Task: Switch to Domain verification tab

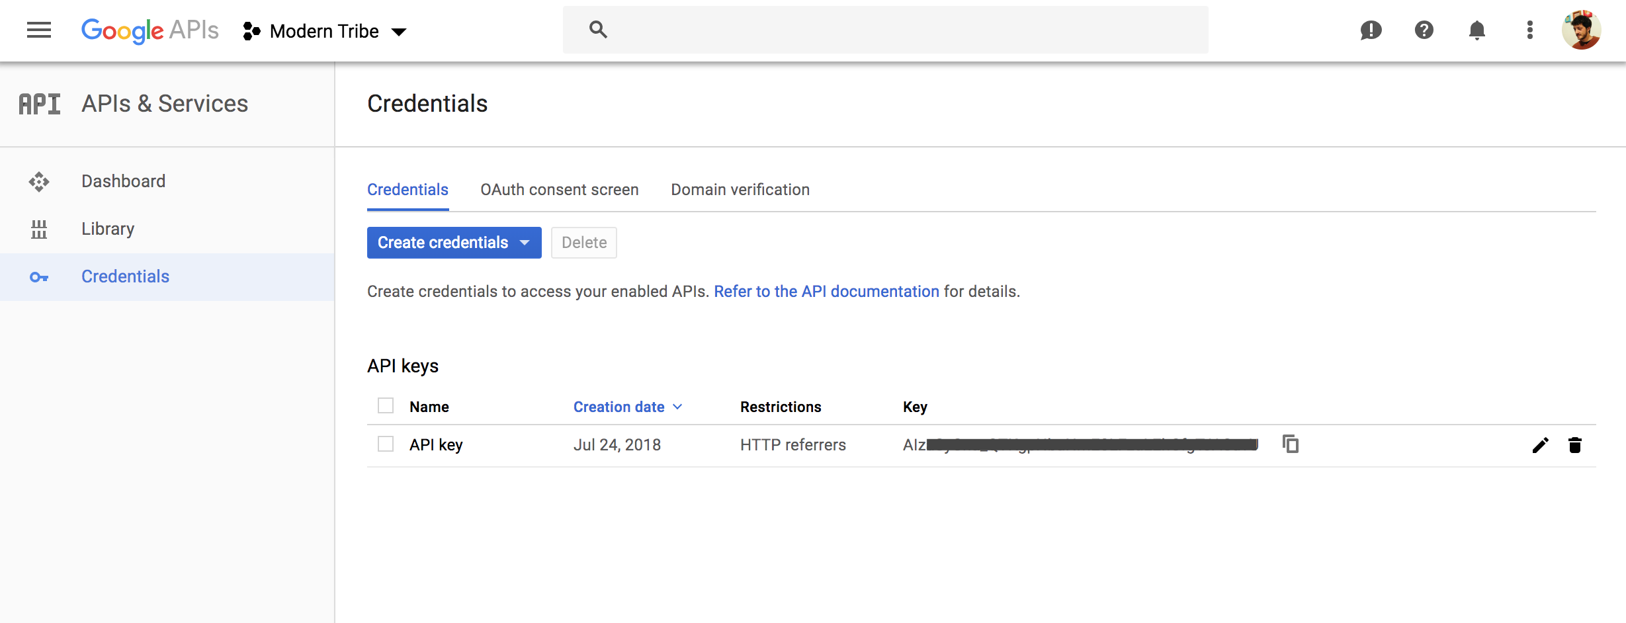Action: tap(740, 190)
